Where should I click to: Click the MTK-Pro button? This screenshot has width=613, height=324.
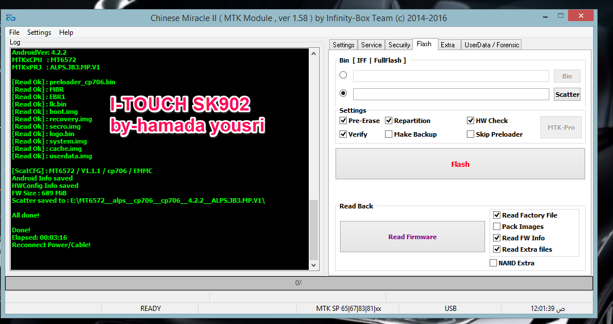pyautogui.click(x=561, y=128)
